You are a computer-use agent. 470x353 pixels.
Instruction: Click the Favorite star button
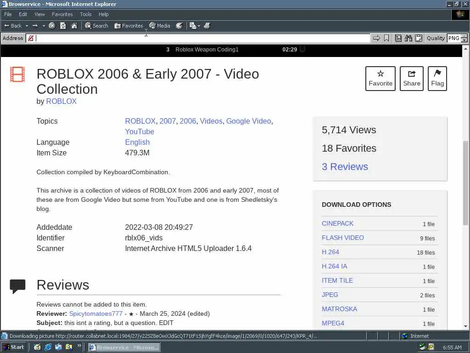pyautogui.click(x=380, y=79)
